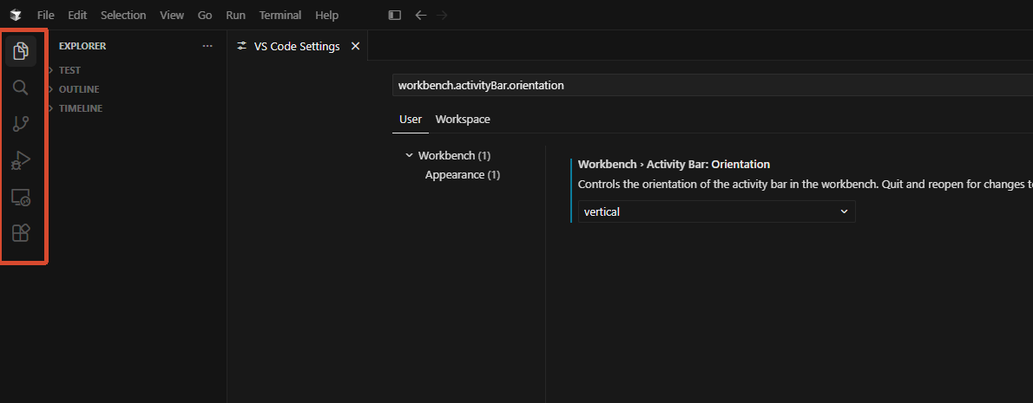1033x403 pixels.
Task: Open the Edit menu
Action: click(78, 15)
